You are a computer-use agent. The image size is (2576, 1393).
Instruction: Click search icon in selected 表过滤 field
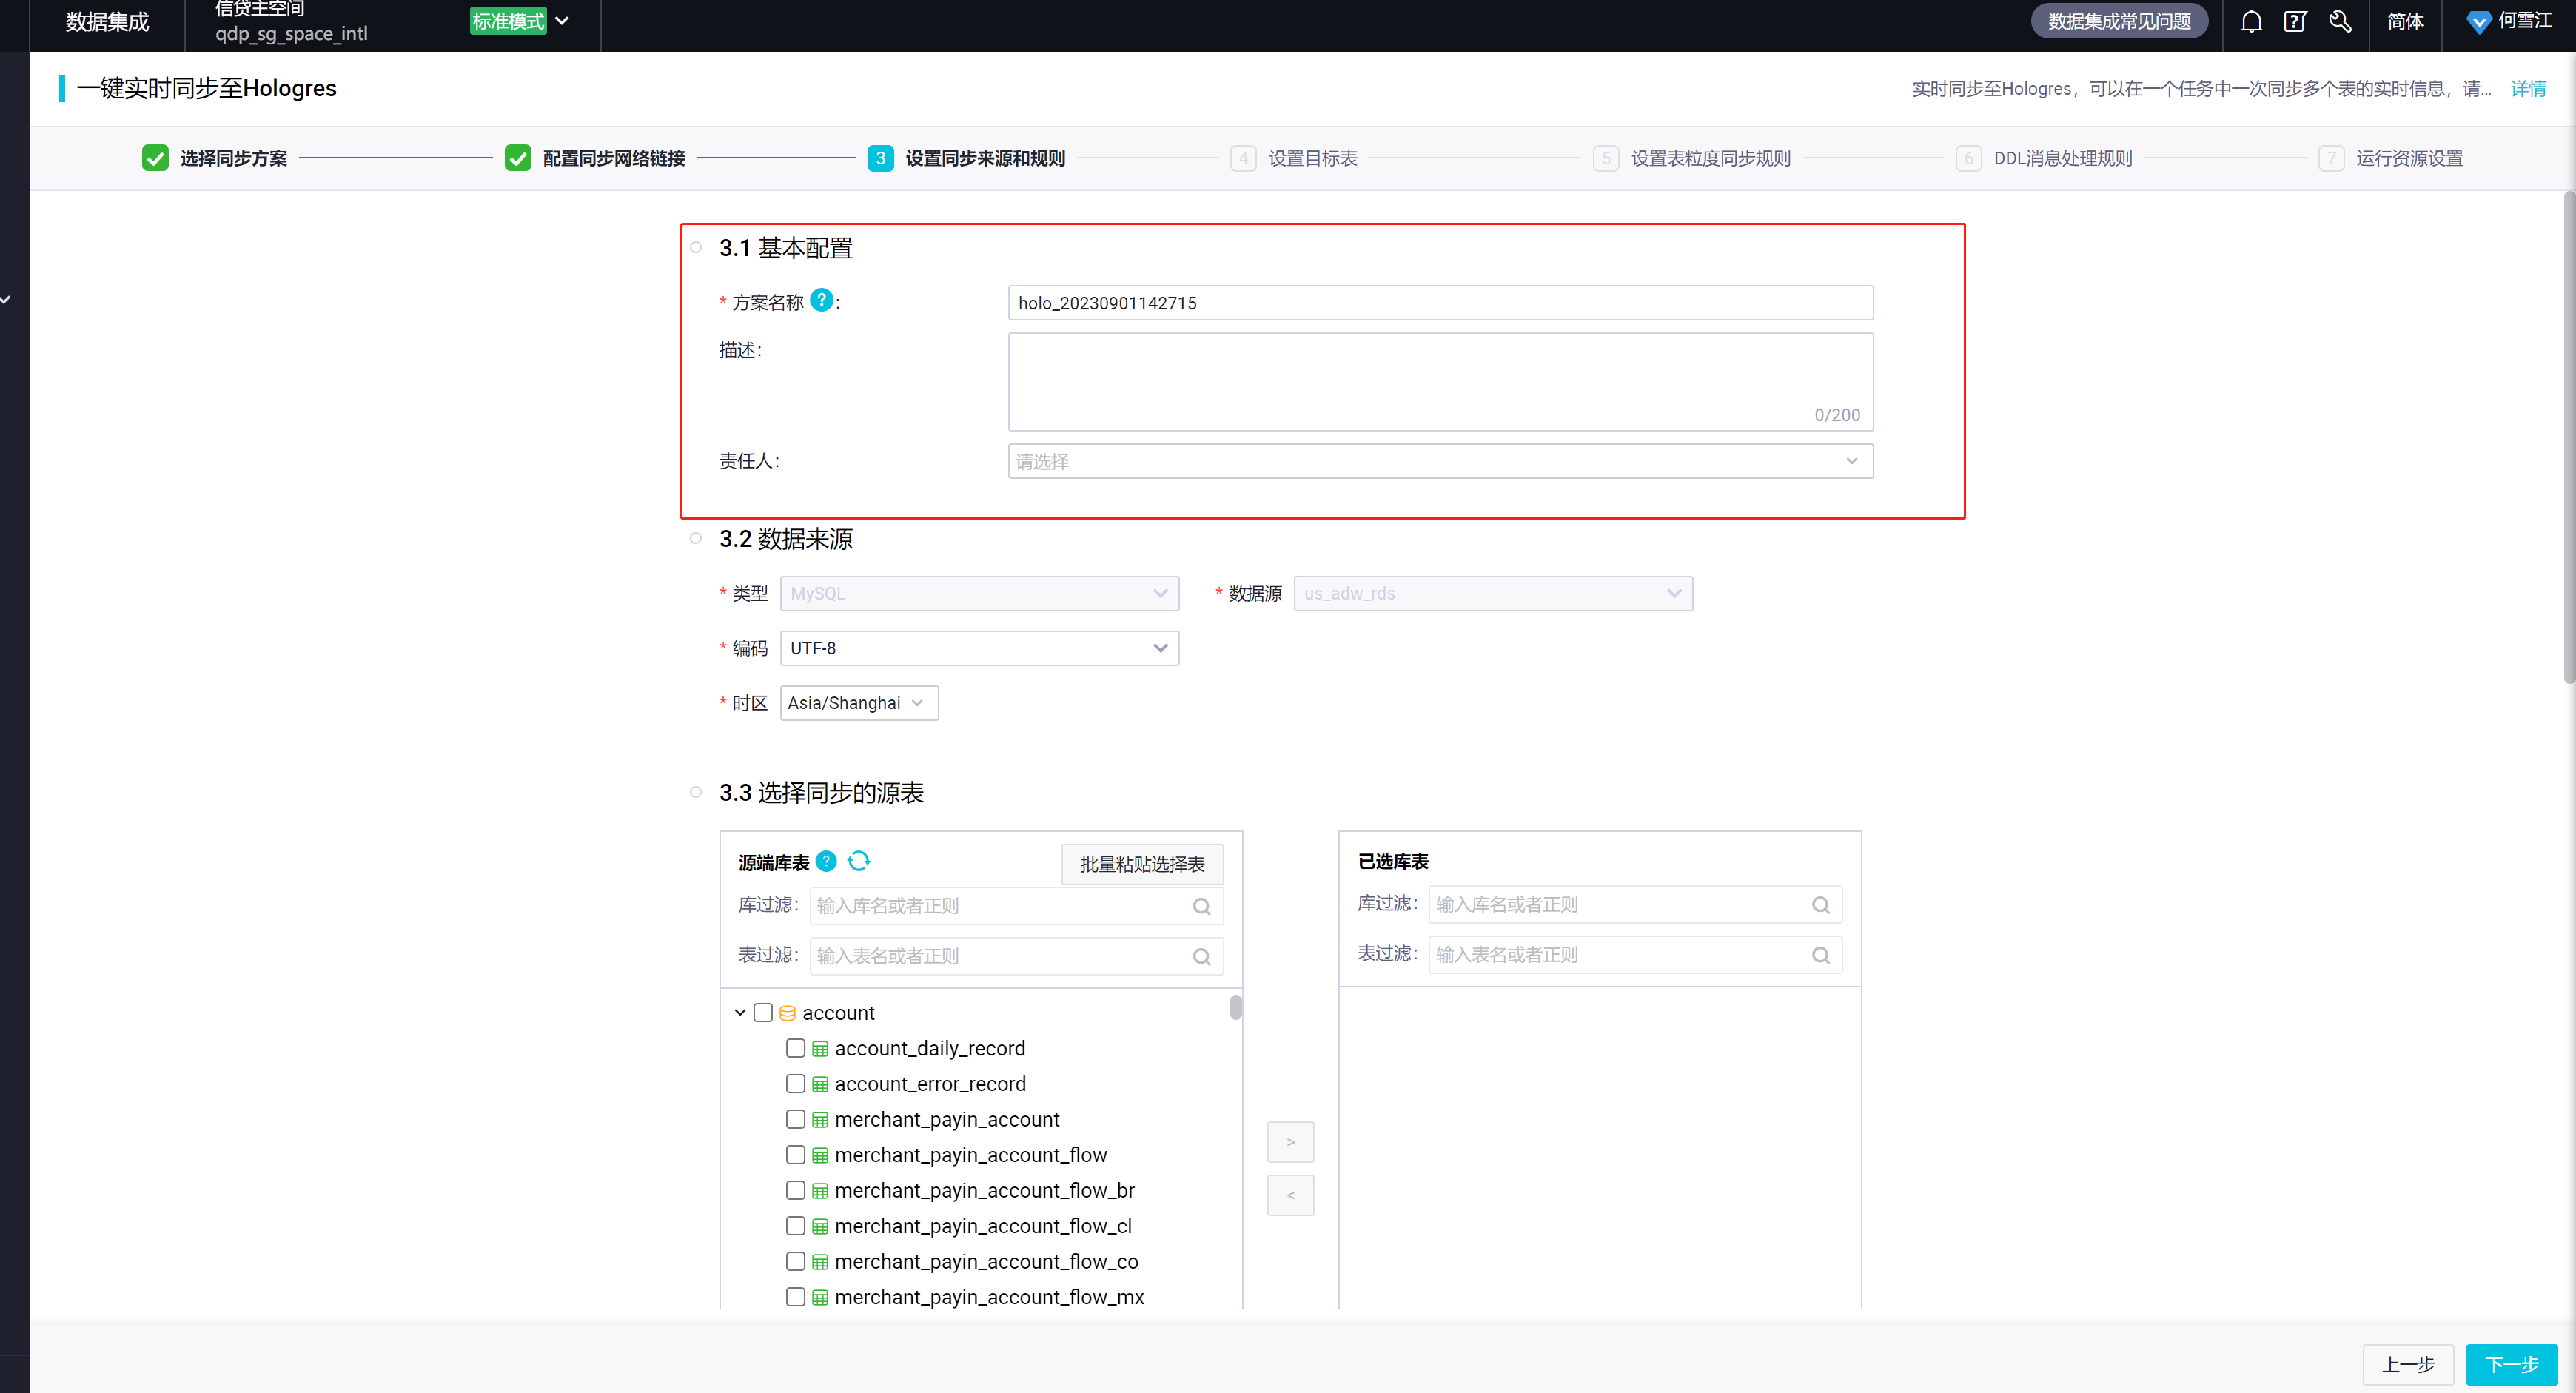click(1820, 955)
